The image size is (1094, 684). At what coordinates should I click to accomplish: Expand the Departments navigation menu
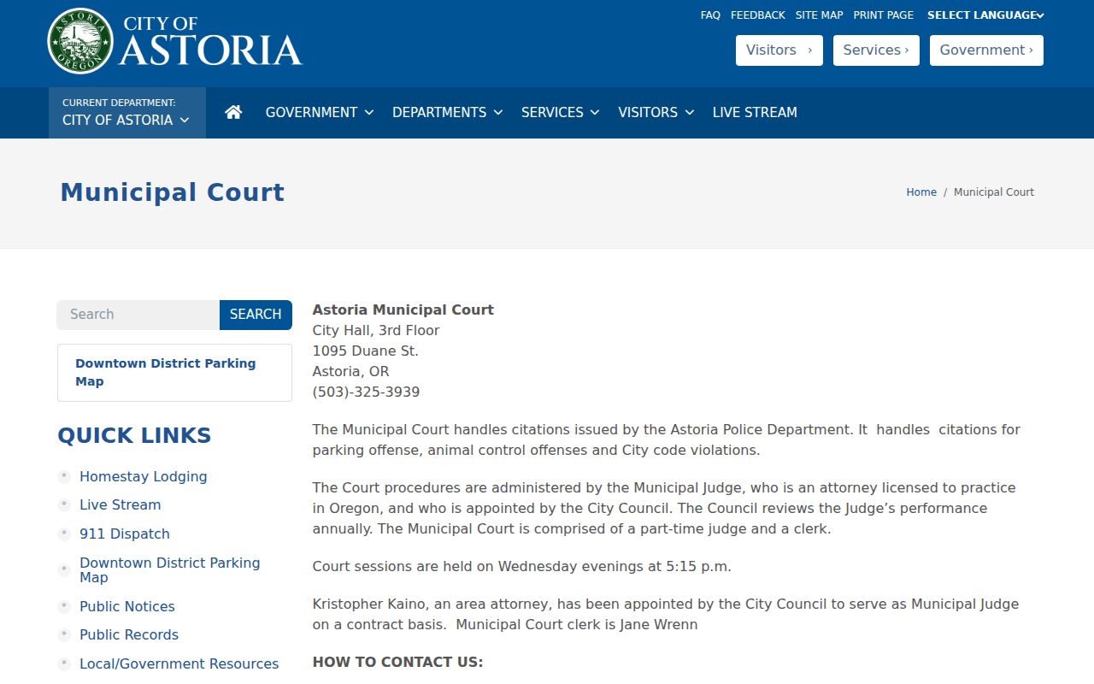click(447, 112)
